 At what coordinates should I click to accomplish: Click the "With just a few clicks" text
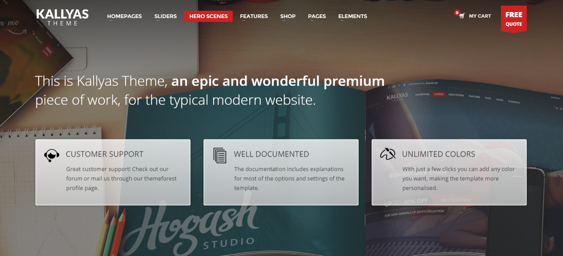pos(459,179)
